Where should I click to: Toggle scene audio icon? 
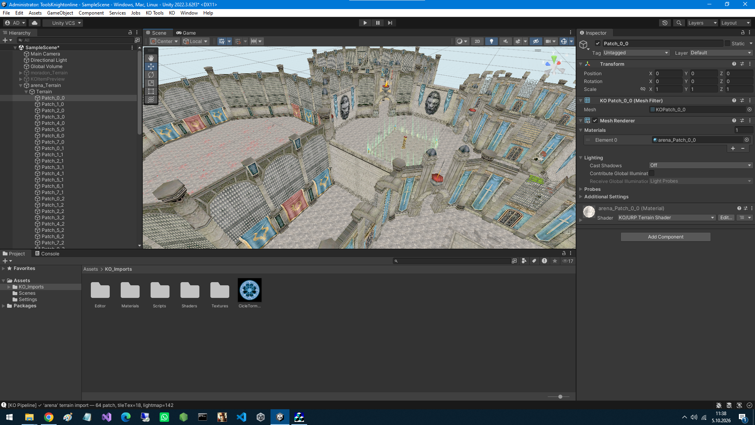[x=506, y=41]
